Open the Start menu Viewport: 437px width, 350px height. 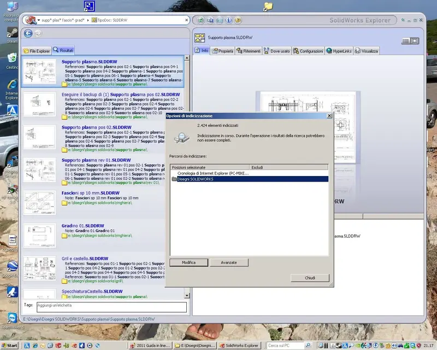9,346
